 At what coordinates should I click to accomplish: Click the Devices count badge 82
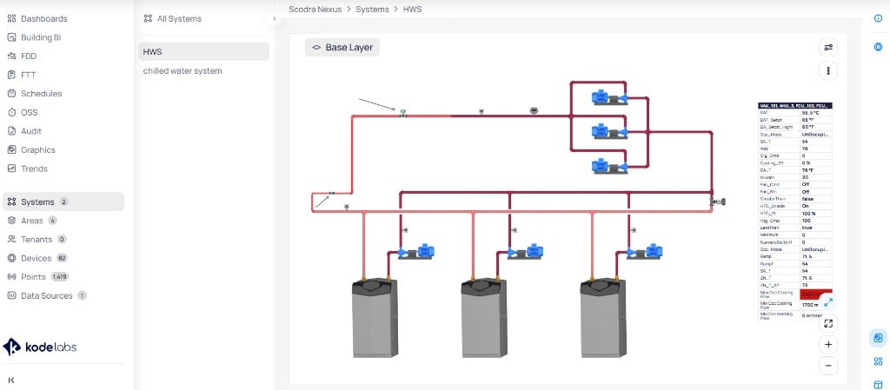(62, 258)
